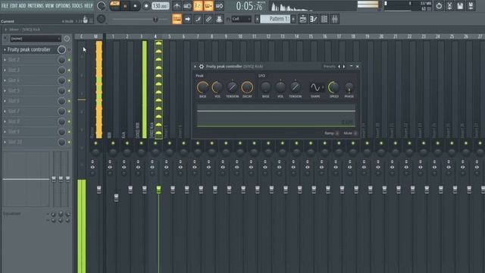
Task: Toggle the 3-2-1 countdown before recording
Action: coord(198,5)
